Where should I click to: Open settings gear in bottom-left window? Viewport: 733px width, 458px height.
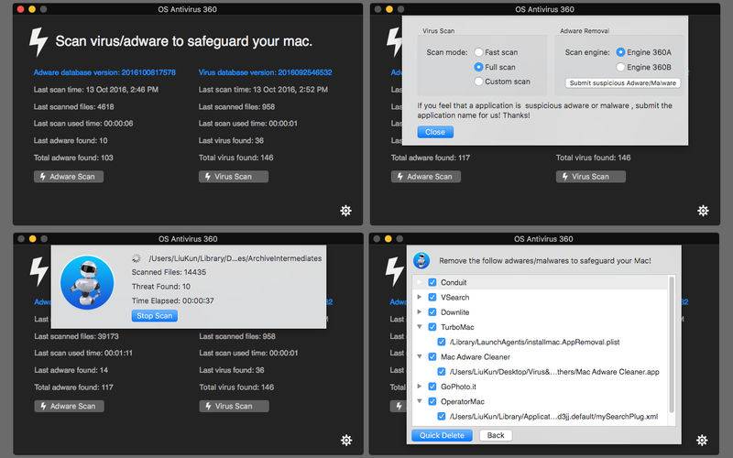346,441
